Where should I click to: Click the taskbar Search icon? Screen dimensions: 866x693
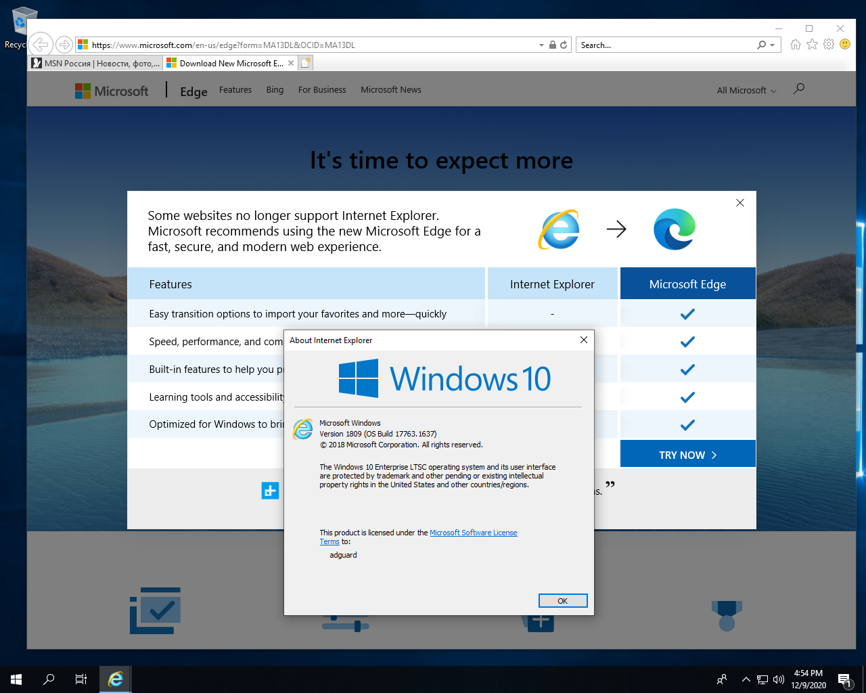49,679
